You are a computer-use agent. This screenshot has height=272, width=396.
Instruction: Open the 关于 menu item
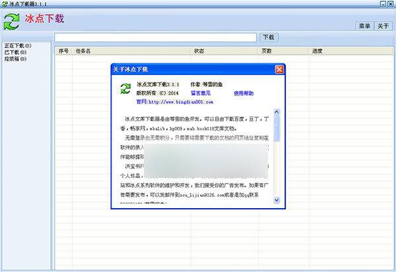(x=383, y=26)
